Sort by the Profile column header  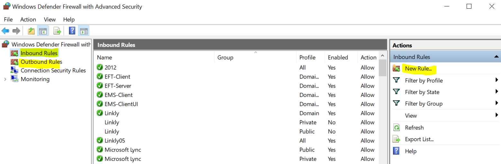coord(311,57)
